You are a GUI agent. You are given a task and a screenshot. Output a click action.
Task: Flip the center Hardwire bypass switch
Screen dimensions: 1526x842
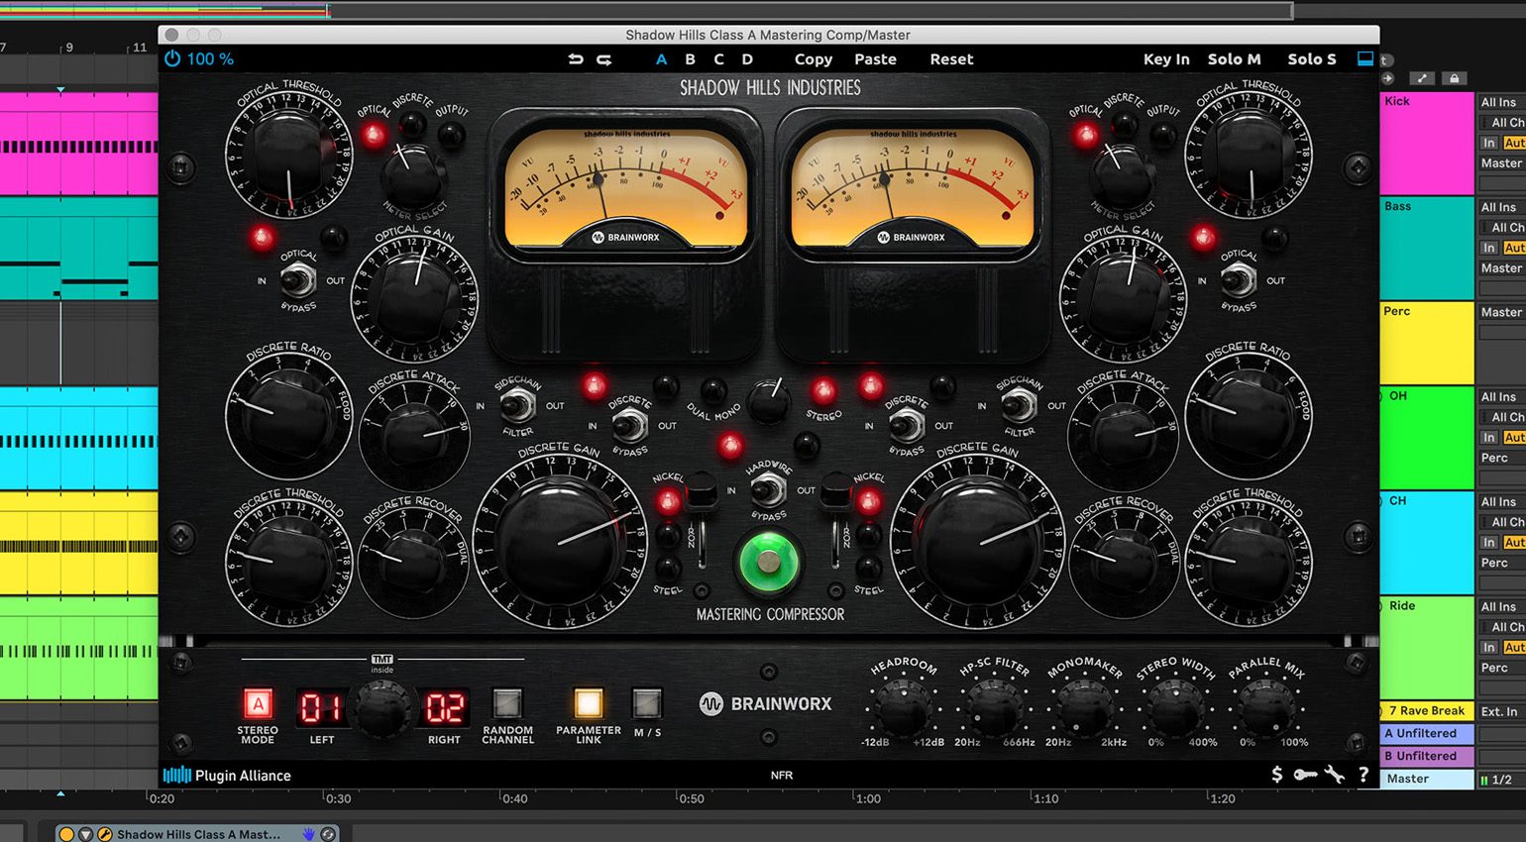coord(768,489)
